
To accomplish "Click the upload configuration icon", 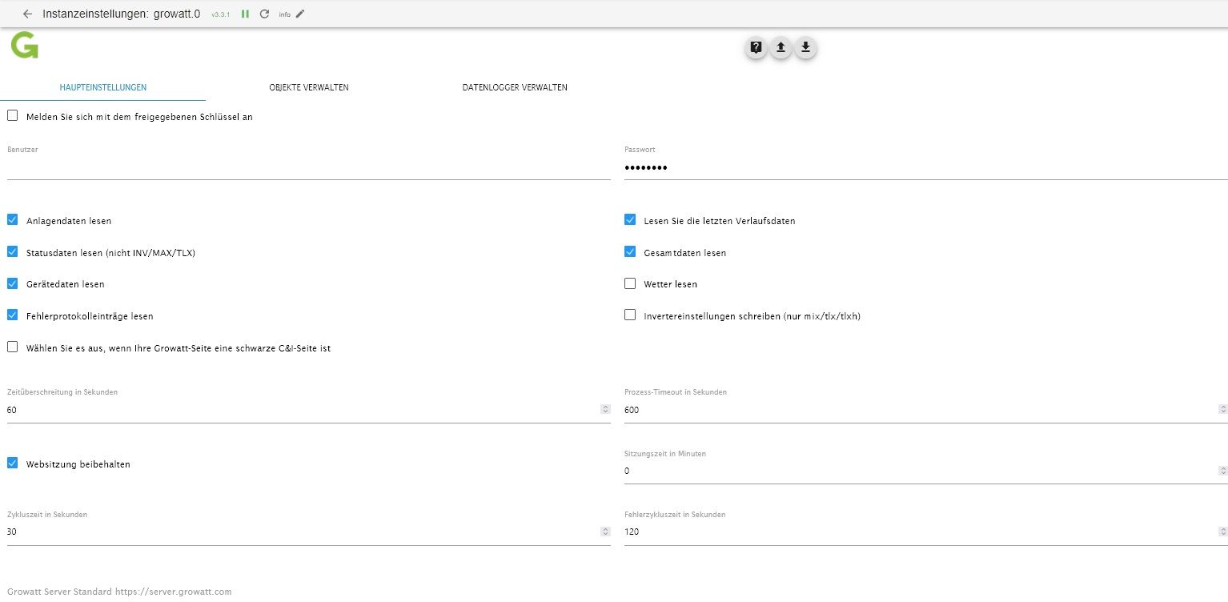I will click(x=781, y=48).
